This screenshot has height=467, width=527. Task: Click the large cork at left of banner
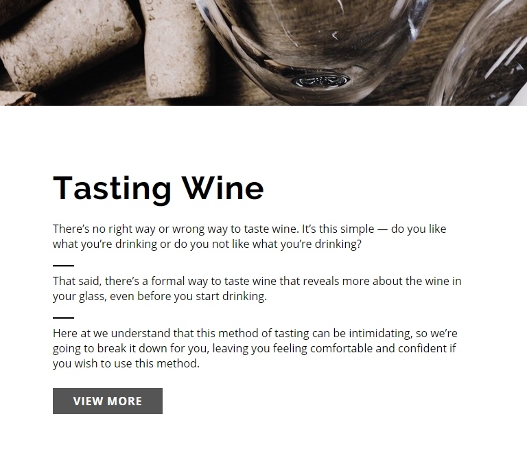[69, 52]
